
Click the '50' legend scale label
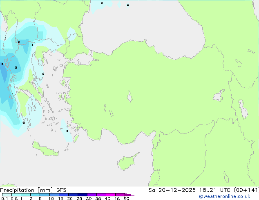(126, 198)
